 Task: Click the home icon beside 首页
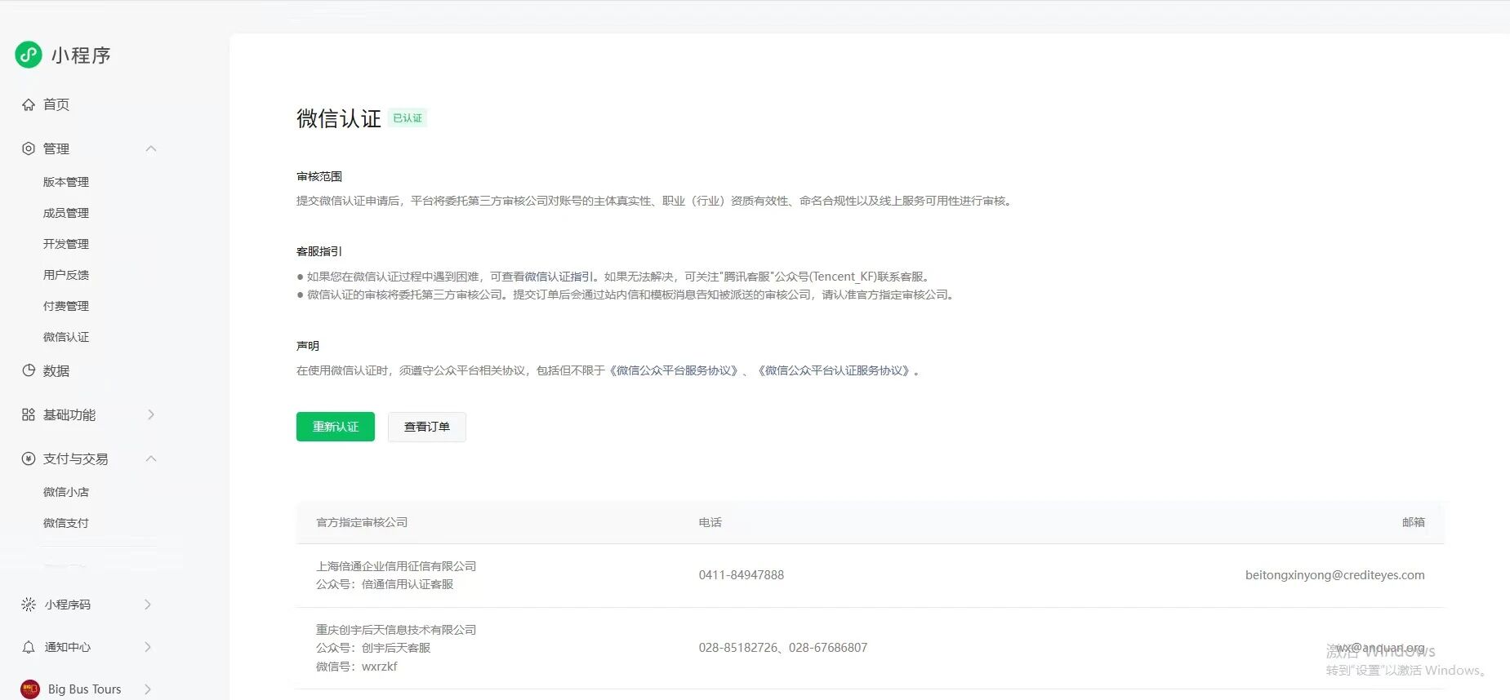point(29,104)
